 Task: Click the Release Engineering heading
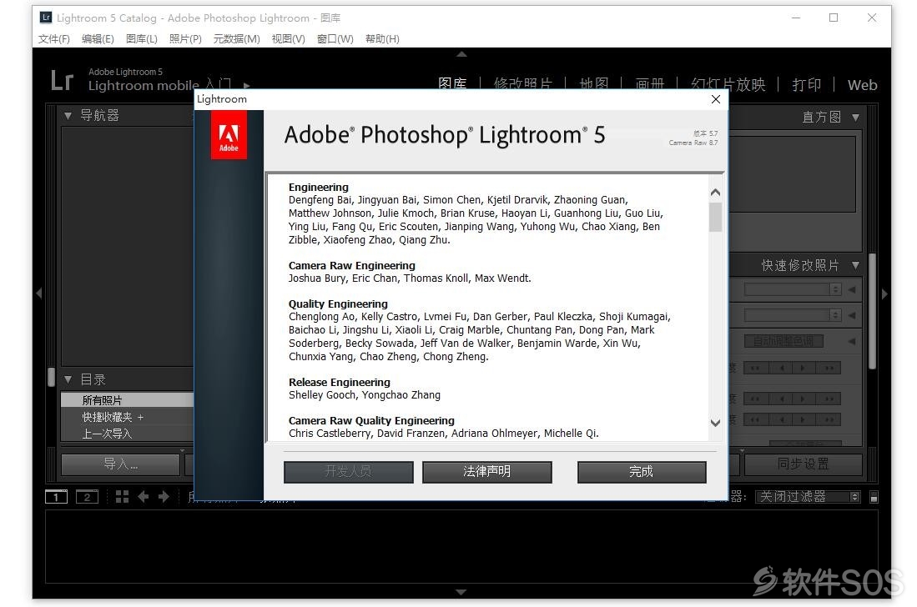tap(340, 382)
